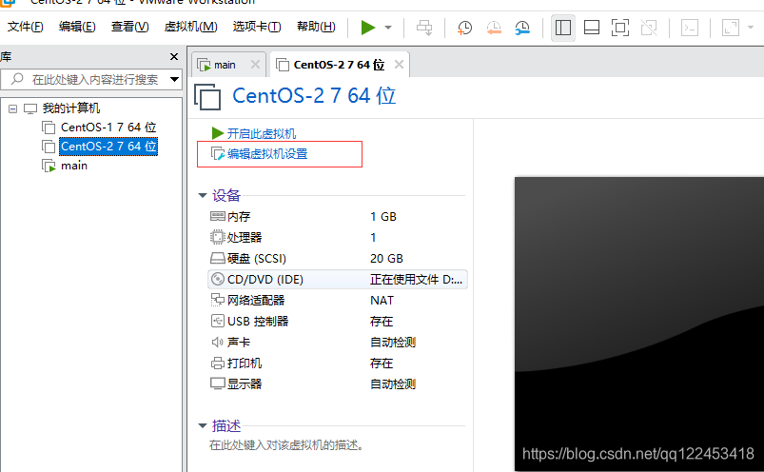Take a snapshot with the clock-plus icon
The width and height of the screenshot is (764, 472).
(x=464, y=28)
